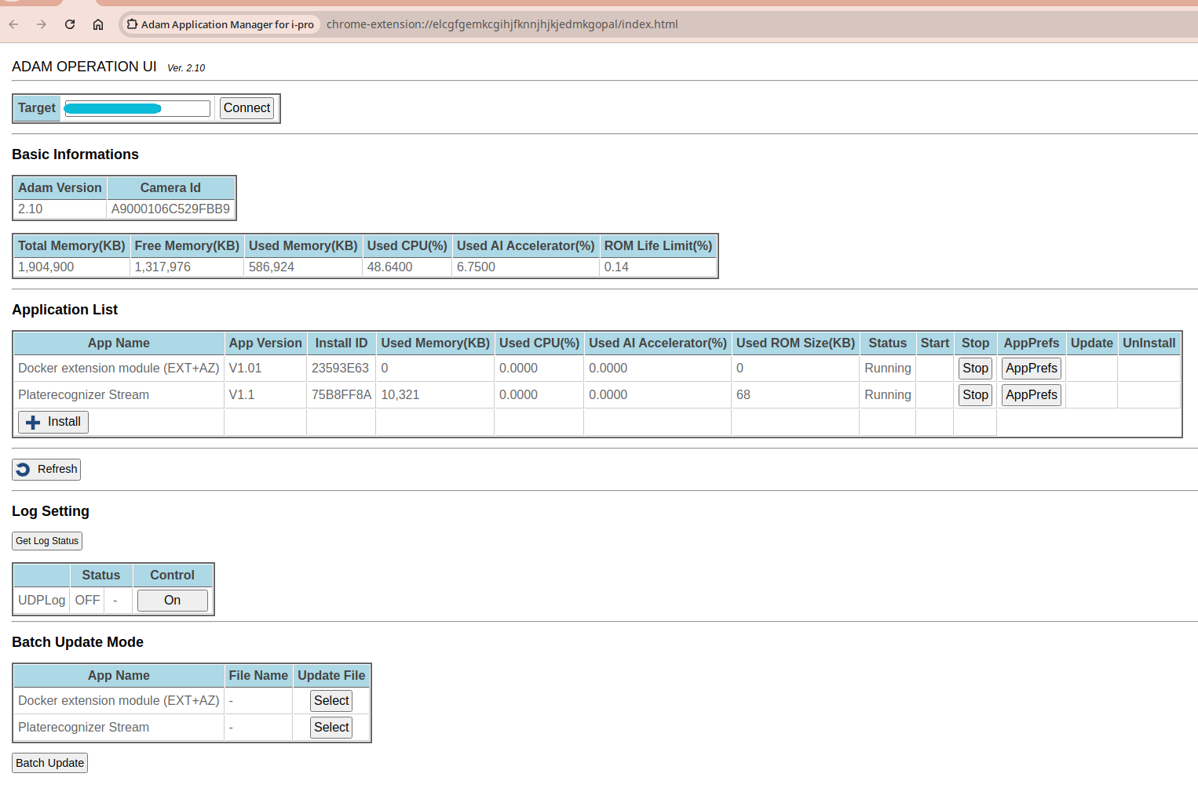Refresh the application list
Image resolution: width=1198 pixels, height=788 pixels.
pyautogui.click(x=46, y=469)
